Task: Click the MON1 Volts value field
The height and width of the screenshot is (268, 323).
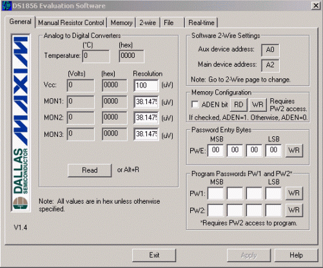Action: coord(81,102)
